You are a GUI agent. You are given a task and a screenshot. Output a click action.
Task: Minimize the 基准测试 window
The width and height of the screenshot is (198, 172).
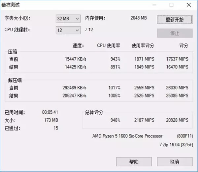pos(154,5)
